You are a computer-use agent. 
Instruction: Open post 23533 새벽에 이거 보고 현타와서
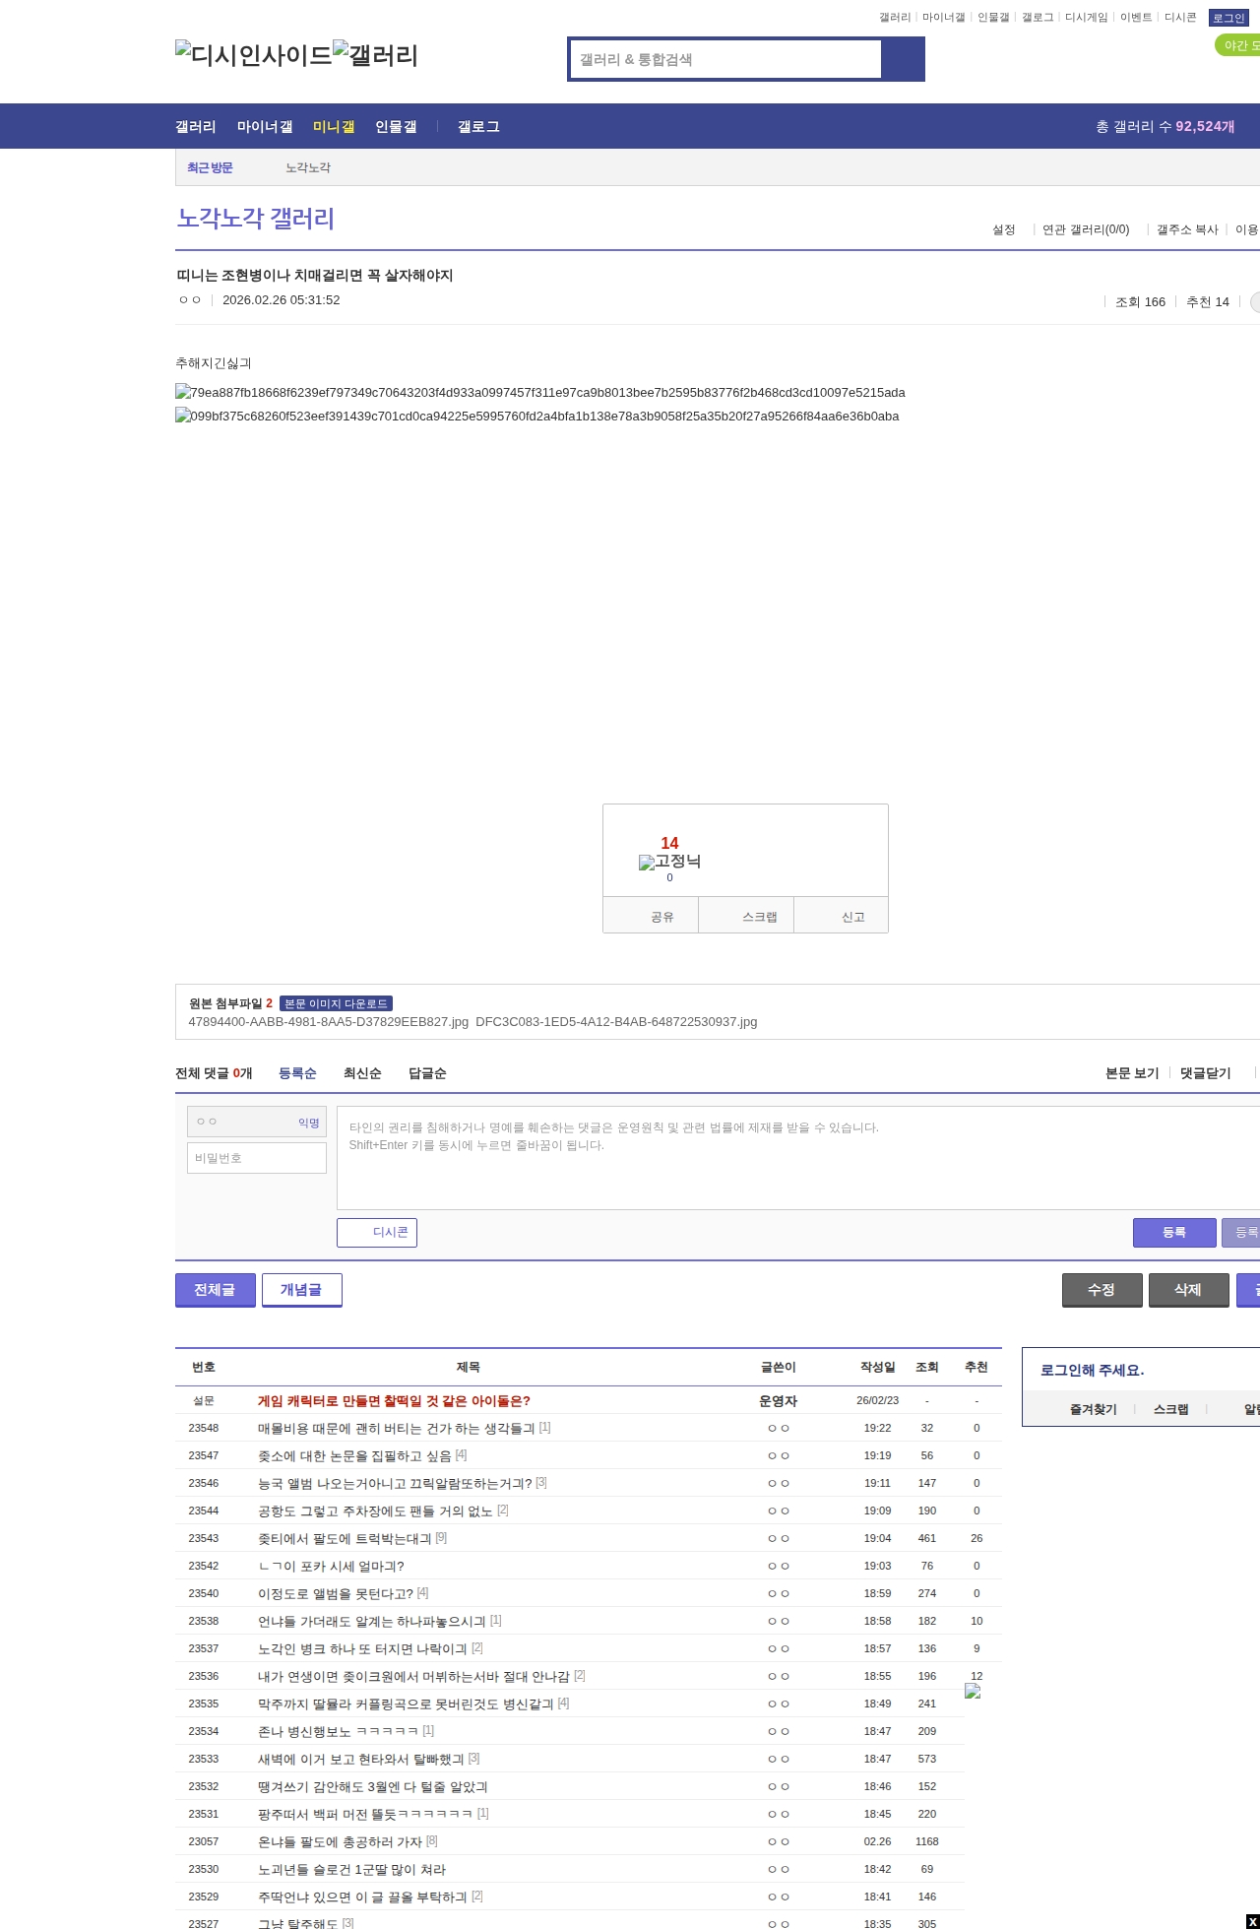coord(361,1759)
